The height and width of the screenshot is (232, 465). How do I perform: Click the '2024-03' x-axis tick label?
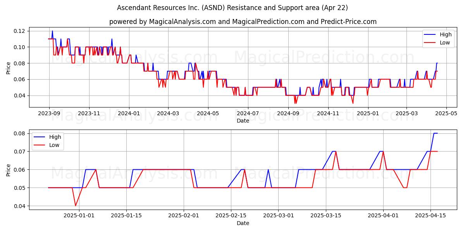(x=168, y=113)
